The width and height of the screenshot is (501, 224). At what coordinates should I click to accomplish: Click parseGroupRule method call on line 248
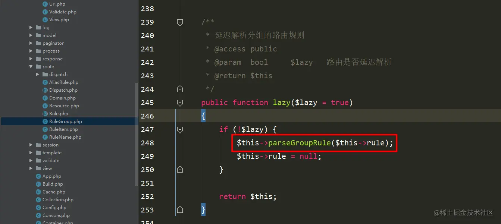coord(299,143)
